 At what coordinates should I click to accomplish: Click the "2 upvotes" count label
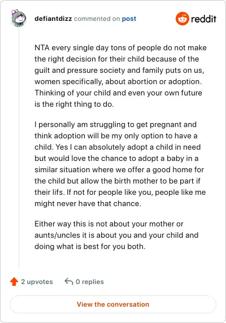pos(37,282)
